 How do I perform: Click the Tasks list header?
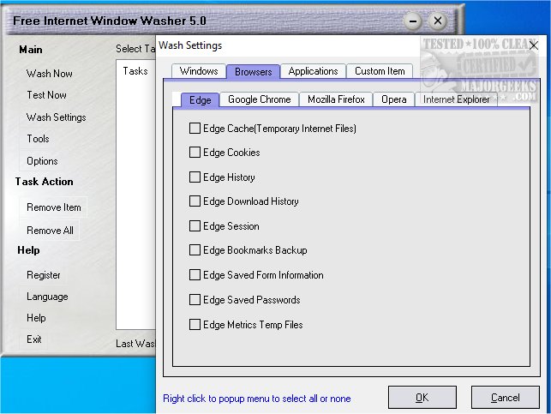pyautogui.click(x=135, y=71)
